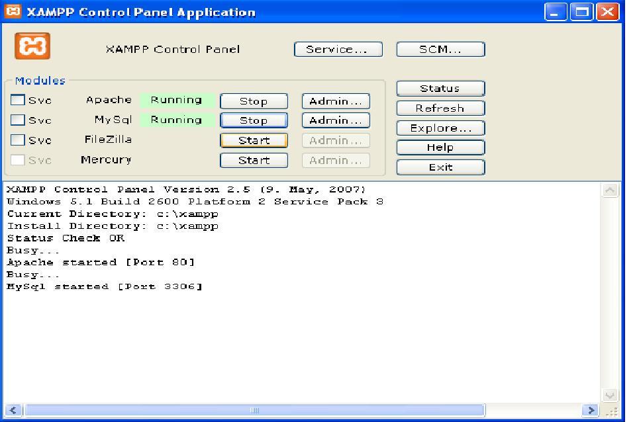Viewport: 637px width, 422px height.
Task: Click the MySql Running status label
Action: (176, 120)
